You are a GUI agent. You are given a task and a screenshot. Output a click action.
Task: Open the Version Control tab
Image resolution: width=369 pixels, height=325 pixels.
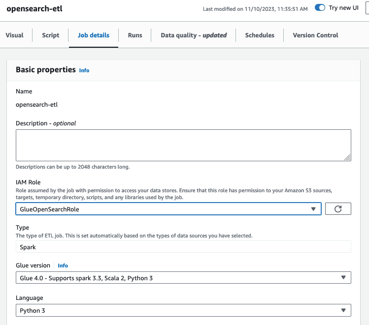315,35
